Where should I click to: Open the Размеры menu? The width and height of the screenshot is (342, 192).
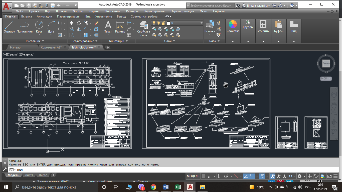click(x=132, y=11)
